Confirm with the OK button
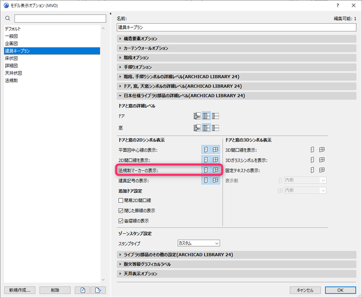Viewport: 362px width, 298px height. 340,290
